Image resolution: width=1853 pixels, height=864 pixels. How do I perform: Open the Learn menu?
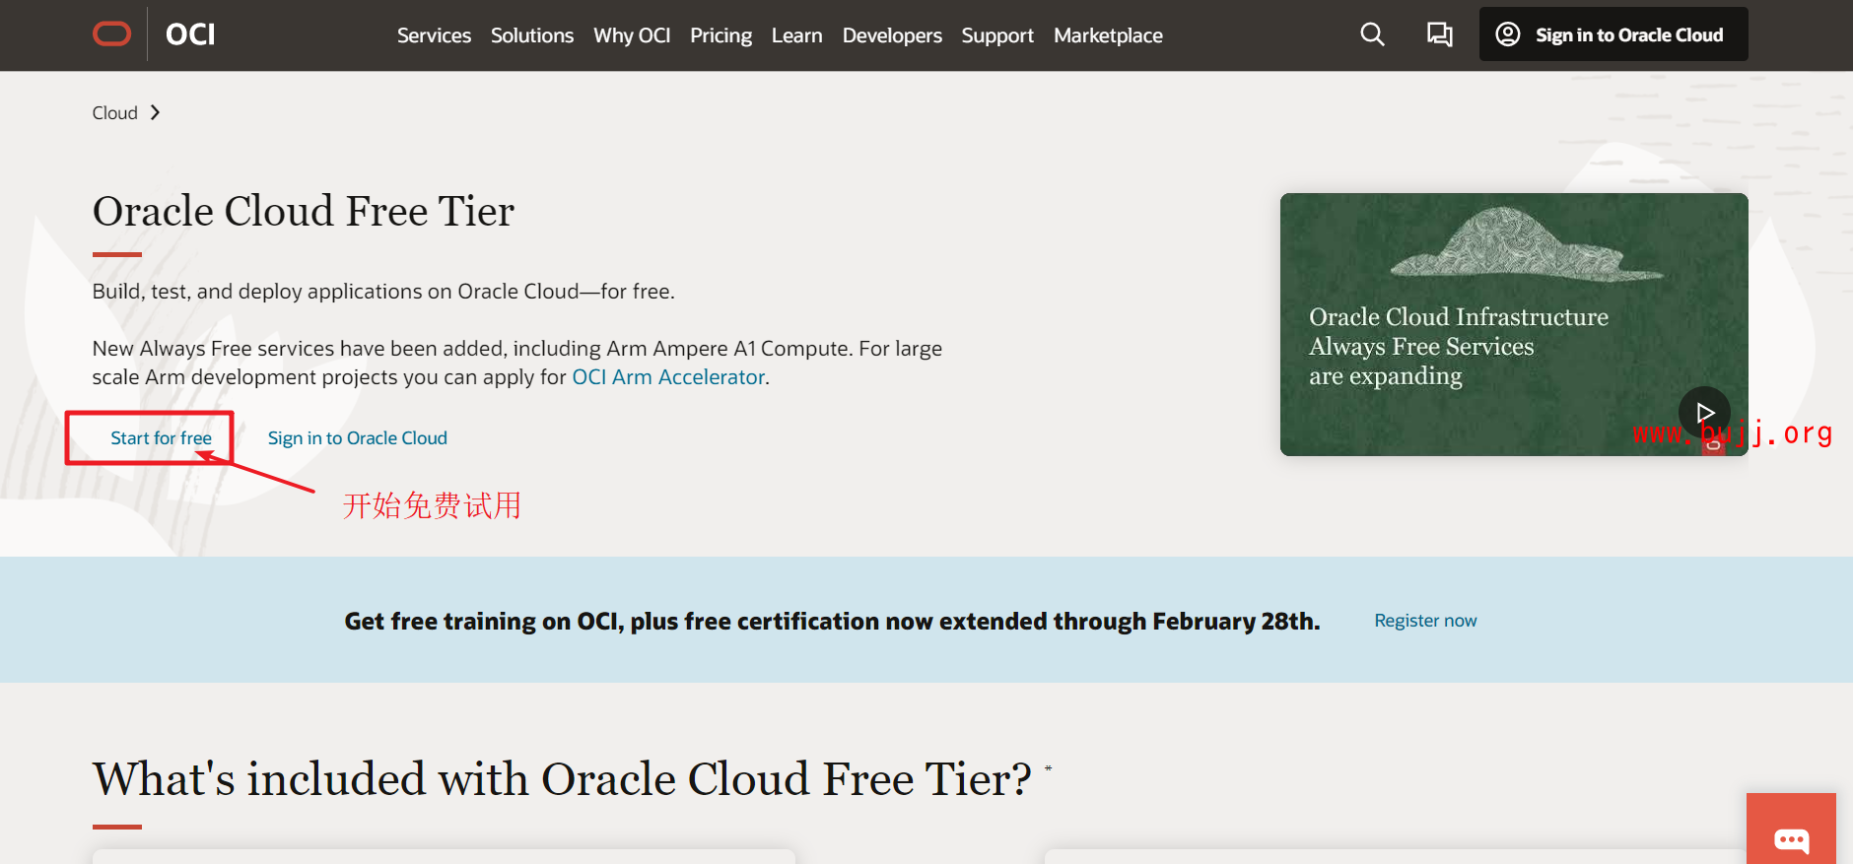(x=796, y=35)
